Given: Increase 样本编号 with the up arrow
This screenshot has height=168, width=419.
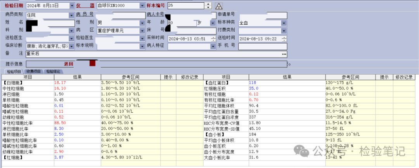Looking at the screenshot, I should pyautogui.click(x=208, y=4).
